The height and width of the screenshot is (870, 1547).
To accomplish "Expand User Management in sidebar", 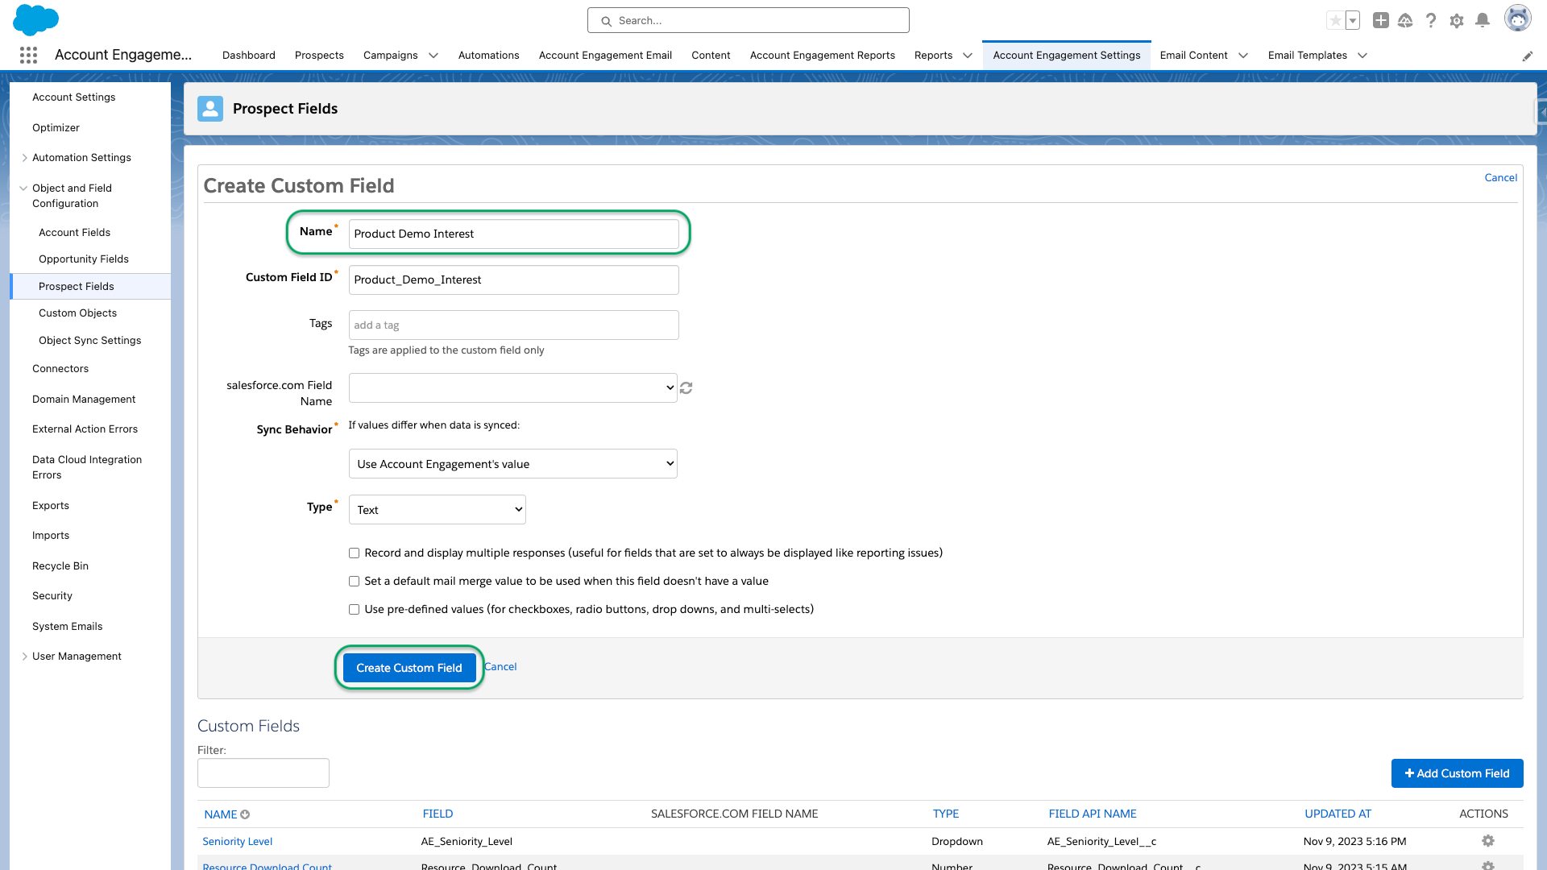I will tap(24, 657).
